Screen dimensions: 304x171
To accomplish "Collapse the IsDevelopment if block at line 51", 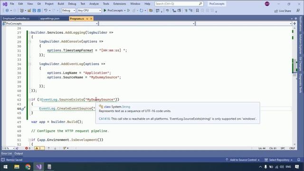I will coord(29,140).
